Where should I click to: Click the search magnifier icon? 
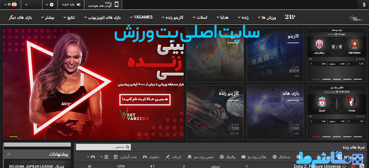128,147
